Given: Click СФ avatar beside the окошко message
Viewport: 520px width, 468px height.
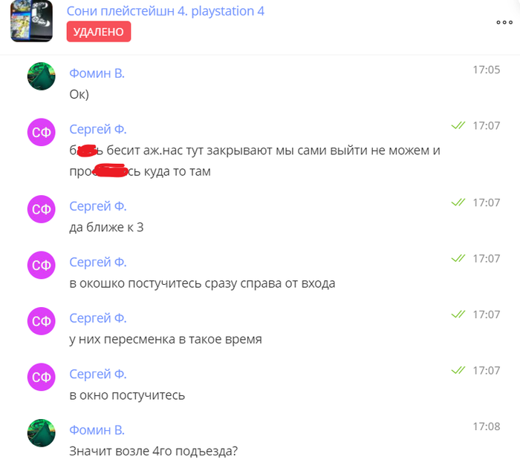Looking at the screenshot, I should (x=42, y=265).
